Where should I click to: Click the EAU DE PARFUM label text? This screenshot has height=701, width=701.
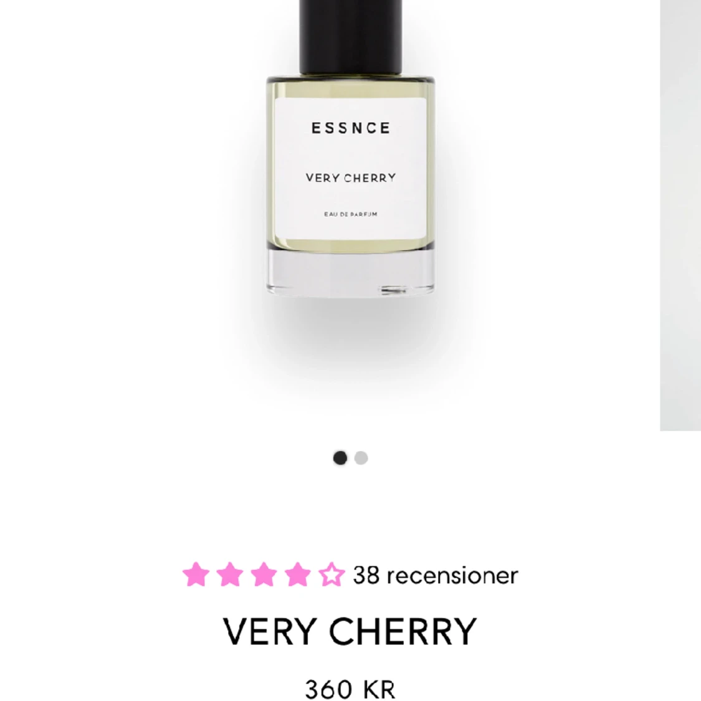(351, 214)
